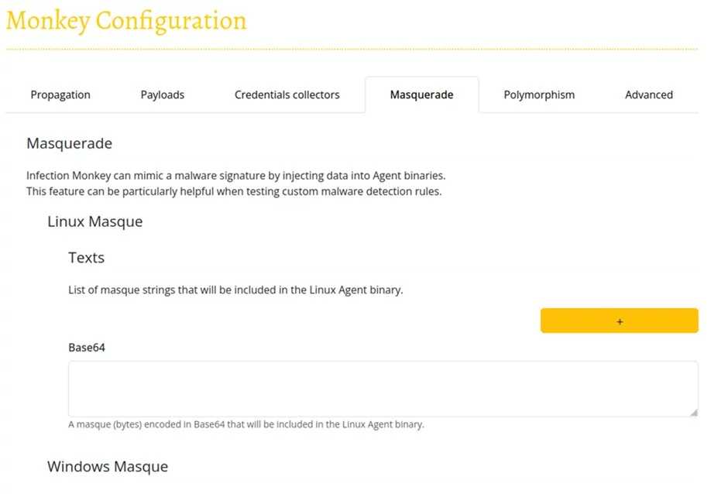Screen dimensions: 728x494
Task: Click the Windows Masque heading
Action: pyautogui.click(x=107, y=466)
